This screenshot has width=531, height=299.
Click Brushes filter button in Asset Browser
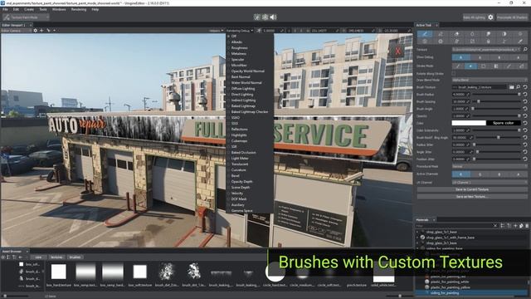75,257
